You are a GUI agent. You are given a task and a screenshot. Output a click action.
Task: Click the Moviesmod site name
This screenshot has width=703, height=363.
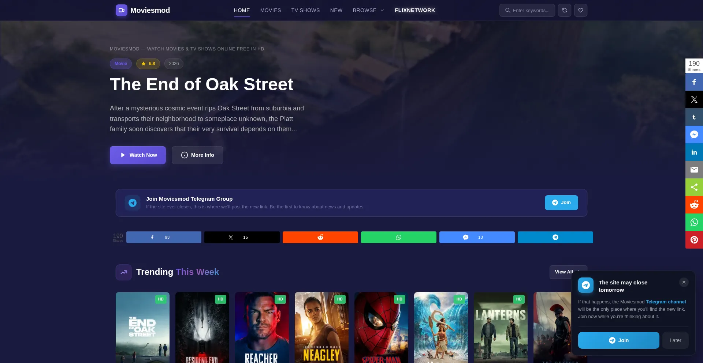click(150, 10)
